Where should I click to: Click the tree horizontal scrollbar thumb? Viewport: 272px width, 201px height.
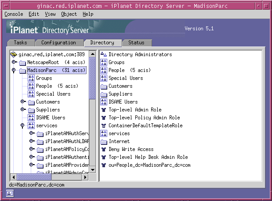coord(34,177)
